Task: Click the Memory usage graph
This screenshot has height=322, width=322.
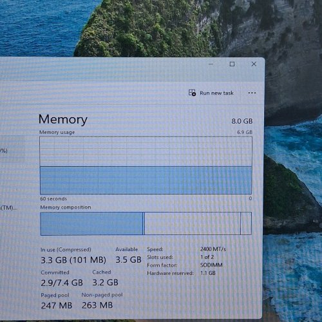Action: pyautogui.click(x=146, y=166)
